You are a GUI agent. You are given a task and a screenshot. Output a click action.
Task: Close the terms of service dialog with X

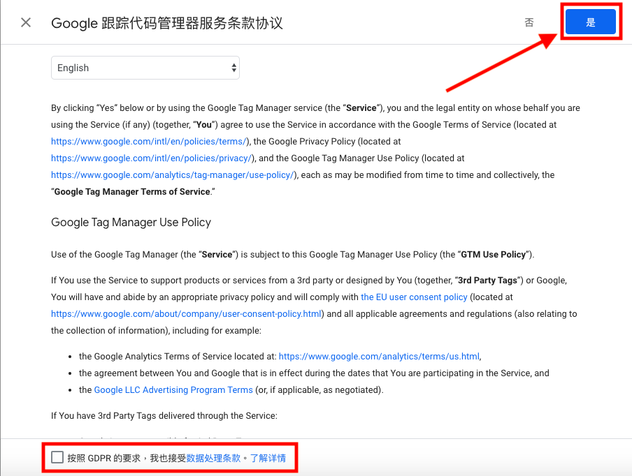(x=26, y=22)
